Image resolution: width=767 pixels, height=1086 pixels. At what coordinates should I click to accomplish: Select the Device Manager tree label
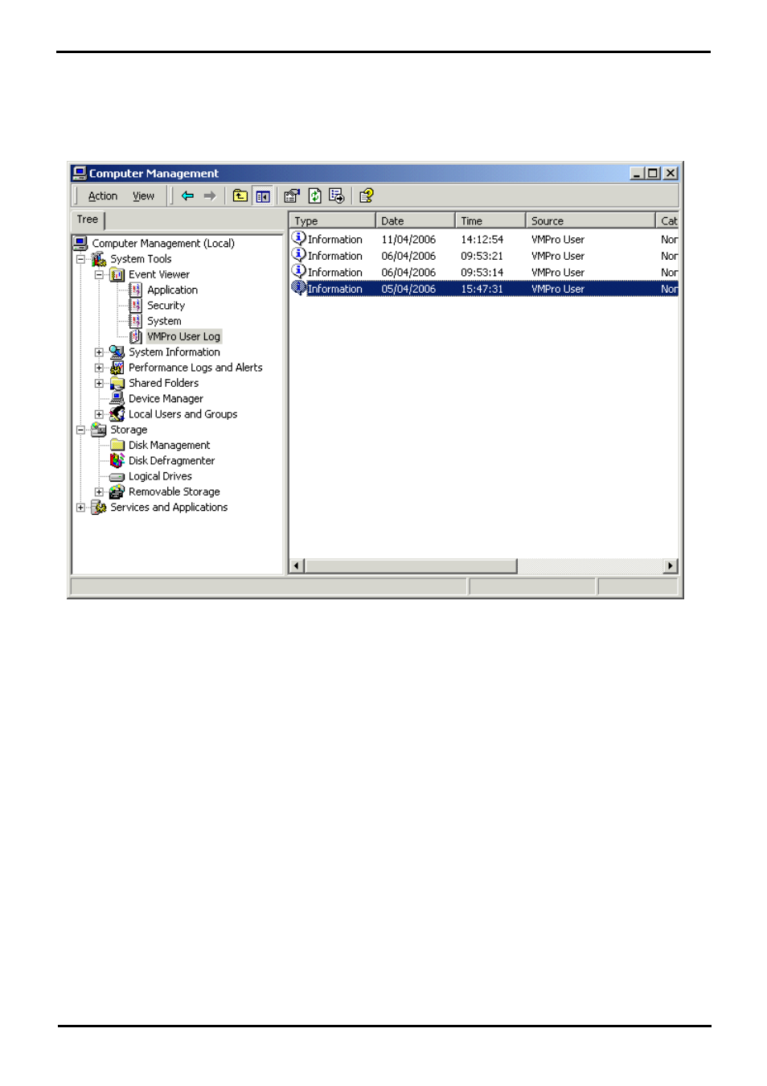coord(166,398)
